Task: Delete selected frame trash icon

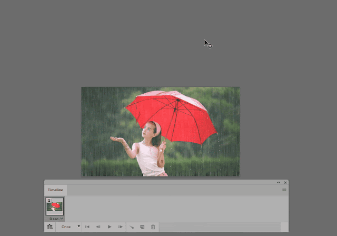Action: pyautogui.click(x=153, y=227)
